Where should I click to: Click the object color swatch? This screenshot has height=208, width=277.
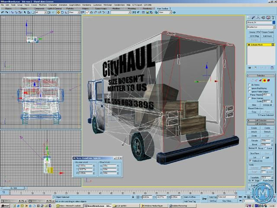pyautogui.click(x=274, y=23)
